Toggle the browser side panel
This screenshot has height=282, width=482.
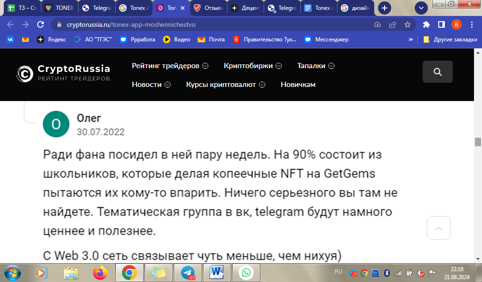[442, 24]
